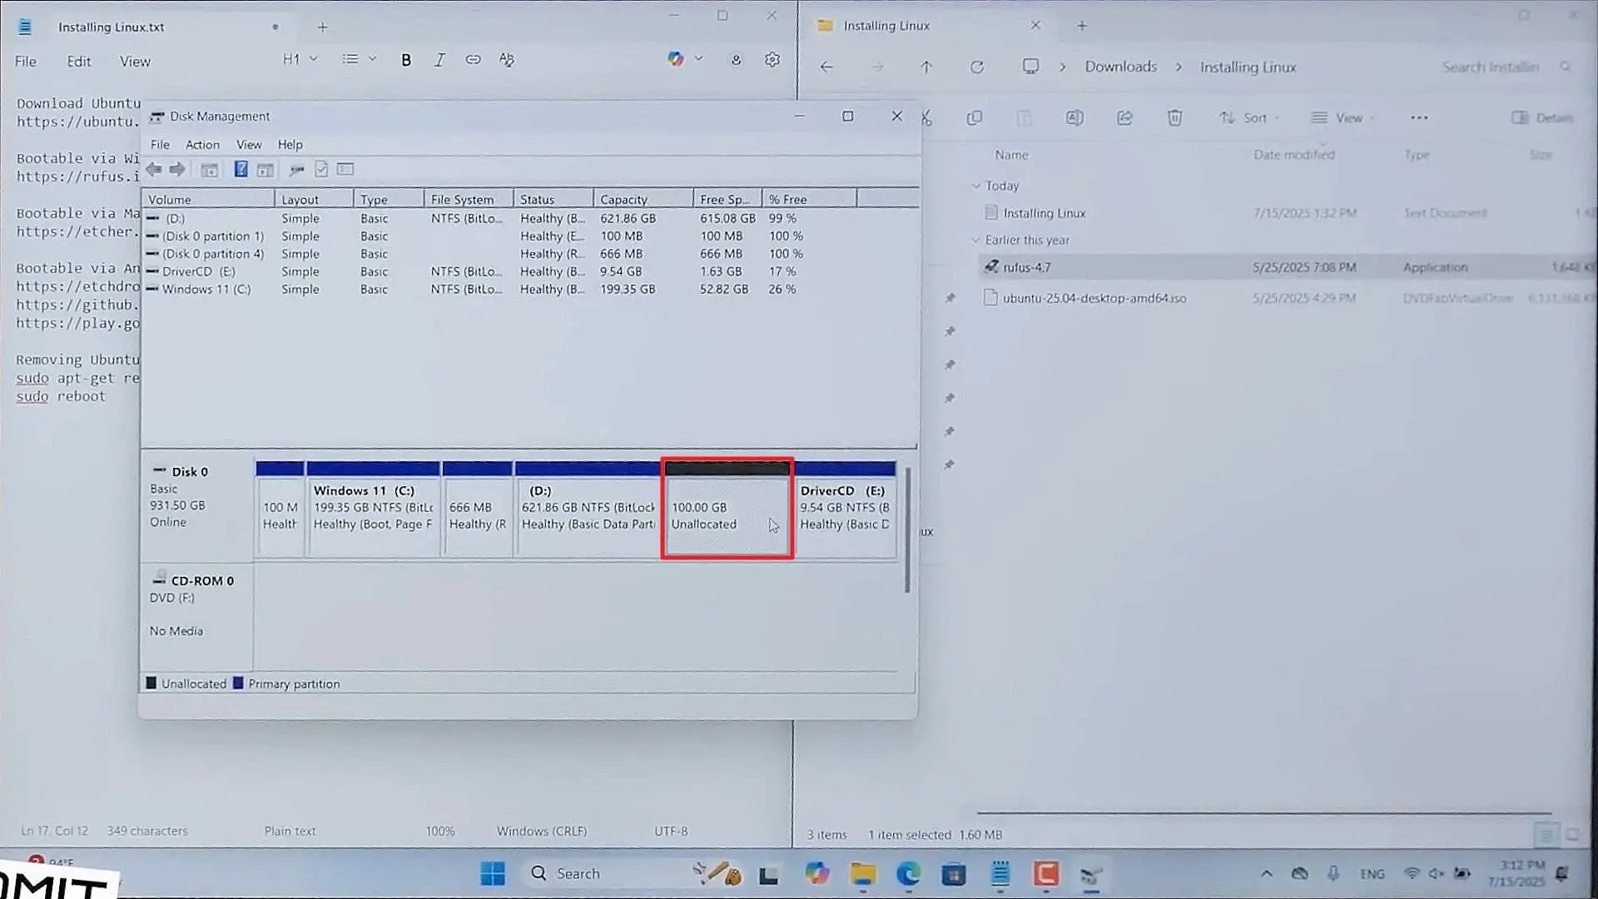Sort by the Capacity column in Disk Management
This screenshot has height=899, width=1598.
pyautogui.click(x=643, y=200)
